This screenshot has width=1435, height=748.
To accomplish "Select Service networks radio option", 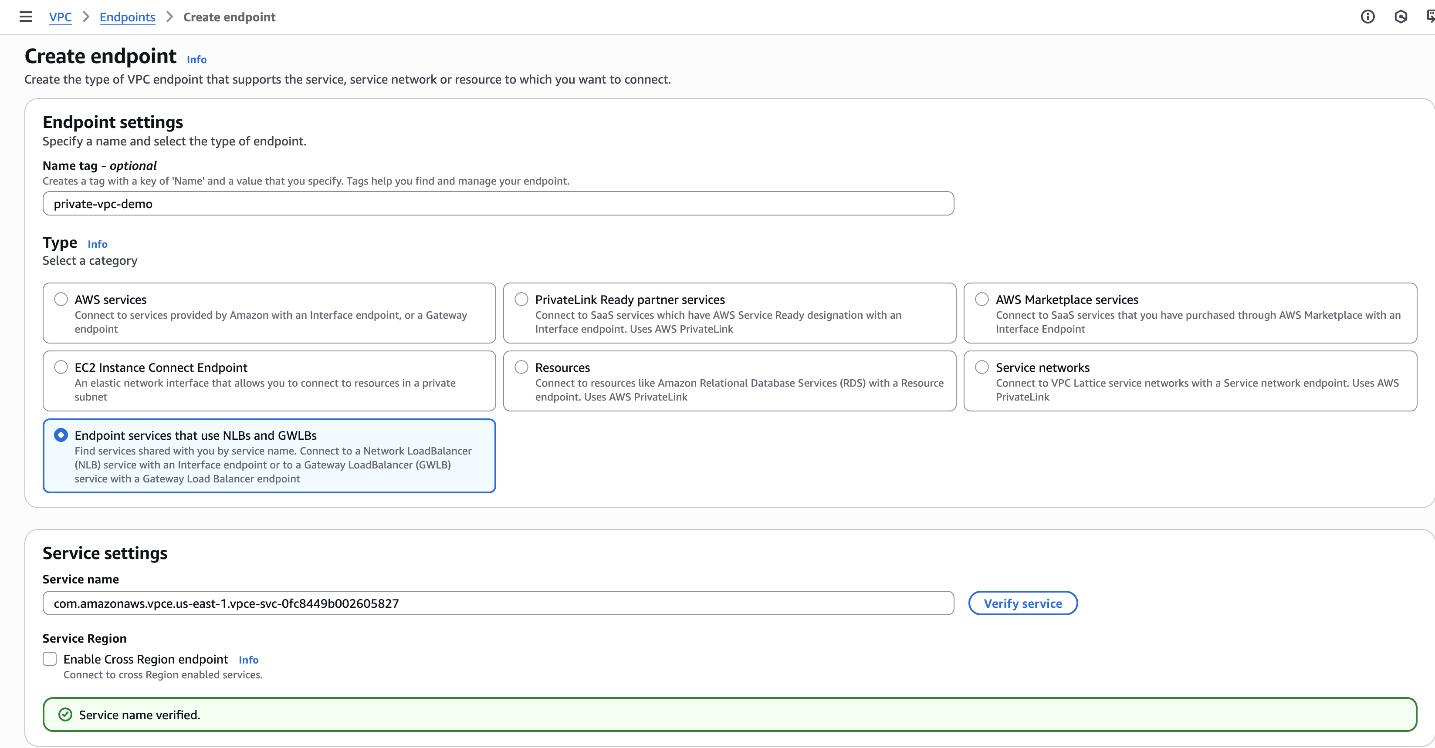I will pyautogui.click(x=982, y=367).
